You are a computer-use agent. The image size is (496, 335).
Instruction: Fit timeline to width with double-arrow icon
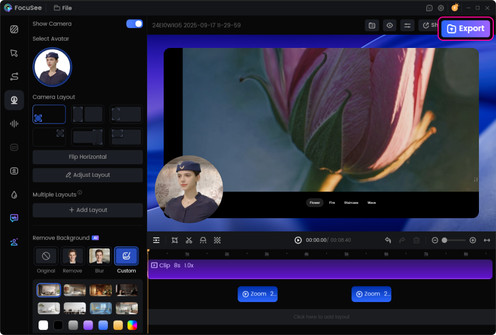click(x=487, y=240)
